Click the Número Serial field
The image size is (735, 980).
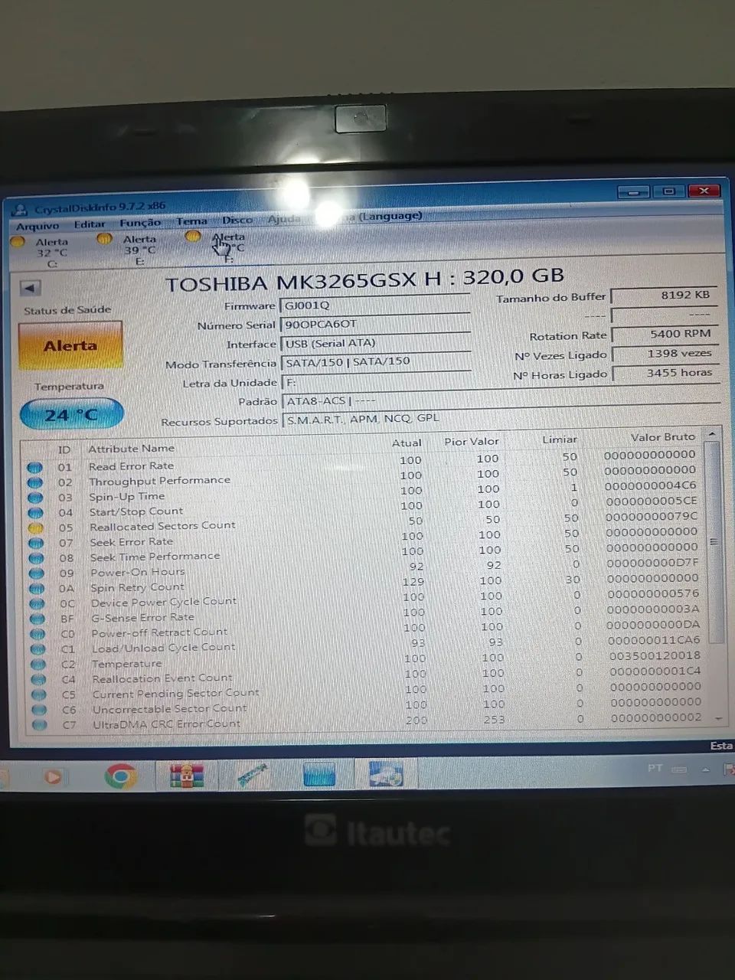[375, 324]
